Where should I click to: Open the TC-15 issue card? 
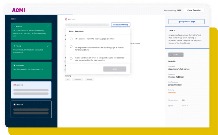coord(31,51)
